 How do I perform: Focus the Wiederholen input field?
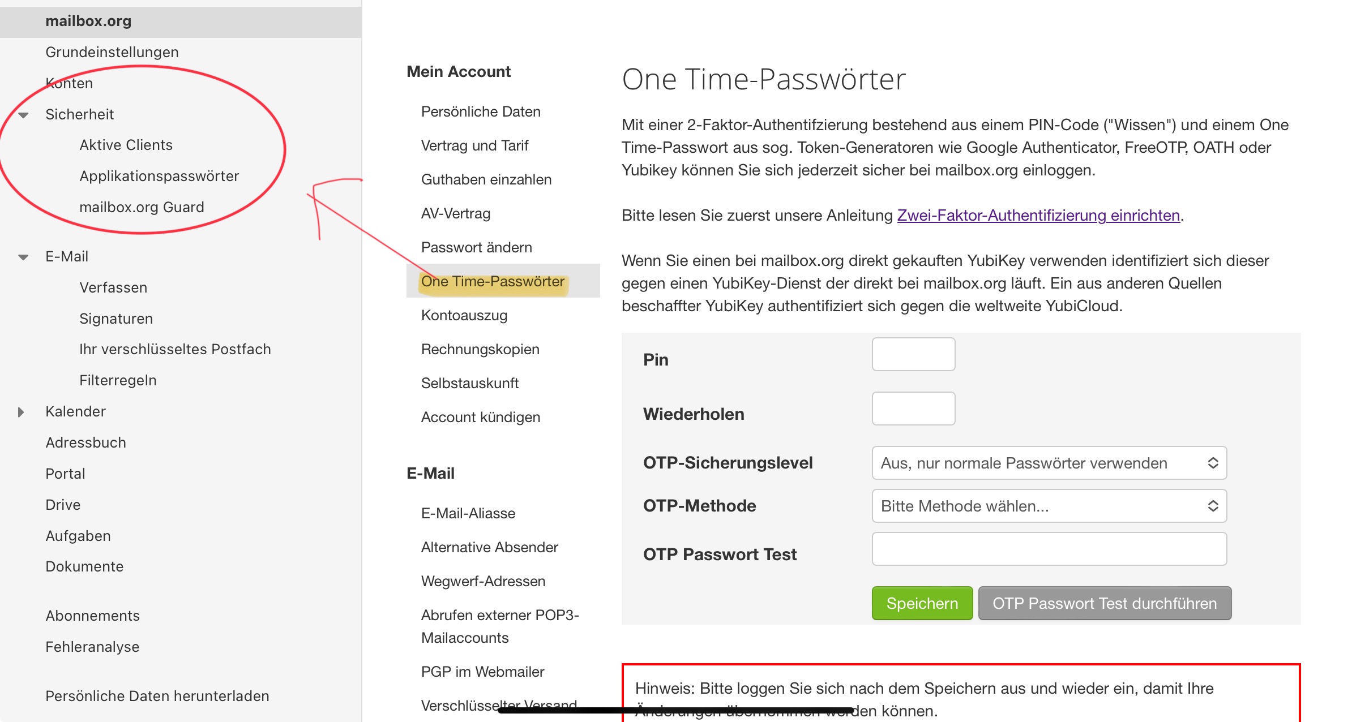pyautogui.click(x=913, y=409)
